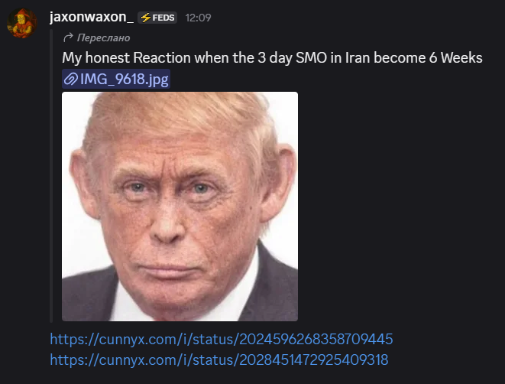Screen dimensions: 505x384
Task: Open the cunnyx status link ending 709445
Action: tap(222, 339)
